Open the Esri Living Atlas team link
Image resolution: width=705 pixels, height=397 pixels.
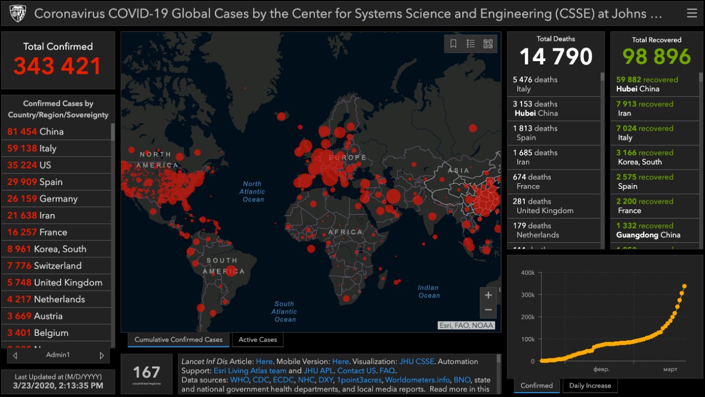coord(250,371)
